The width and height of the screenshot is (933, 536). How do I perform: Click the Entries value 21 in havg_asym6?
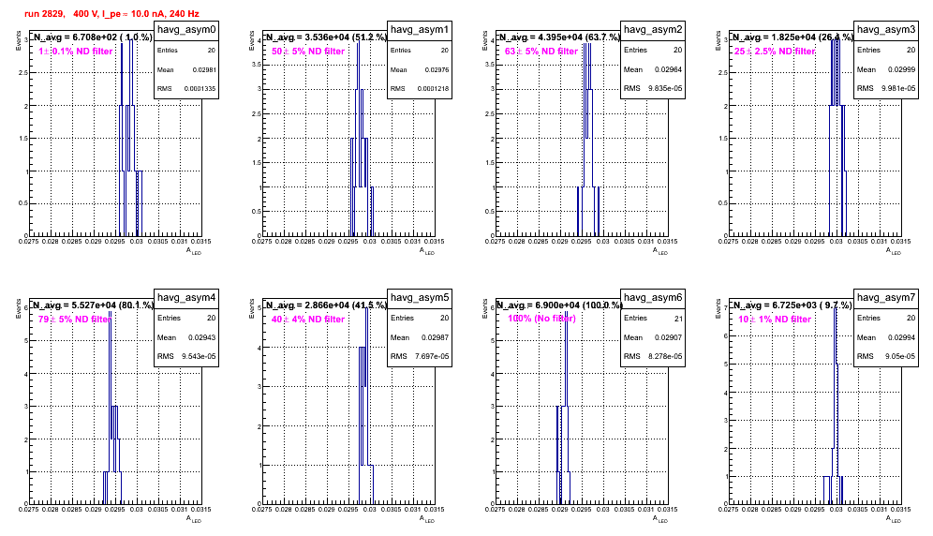tap(678, 319)
